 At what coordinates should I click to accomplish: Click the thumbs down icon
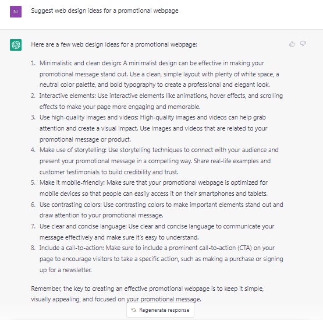pos(303,44)
